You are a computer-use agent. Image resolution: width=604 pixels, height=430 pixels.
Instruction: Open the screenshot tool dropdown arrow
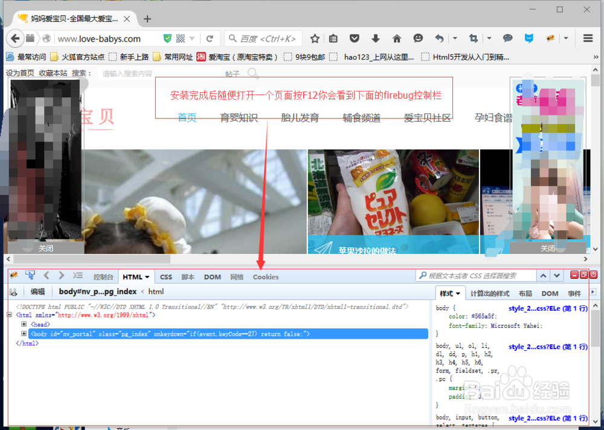[x=489, y=38]
